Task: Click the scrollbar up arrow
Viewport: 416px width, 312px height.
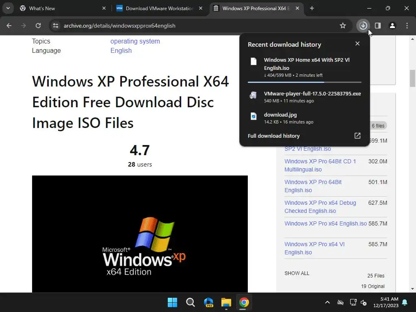Action: 413,39
